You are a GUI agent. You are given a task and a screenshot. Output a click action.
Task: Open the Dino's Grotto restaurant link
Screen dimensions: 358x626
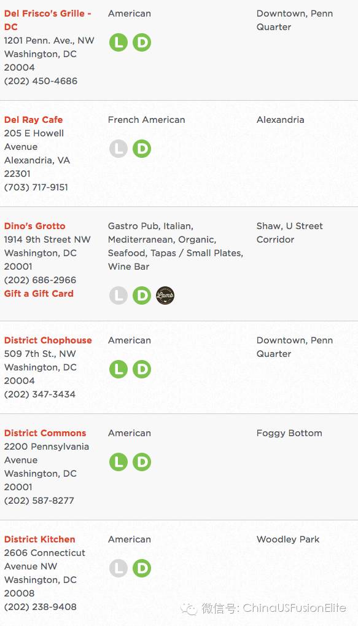coord(35,226)
